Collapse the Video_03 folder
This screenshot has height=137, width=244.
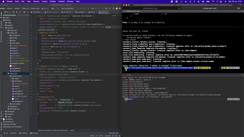point(6,73)
